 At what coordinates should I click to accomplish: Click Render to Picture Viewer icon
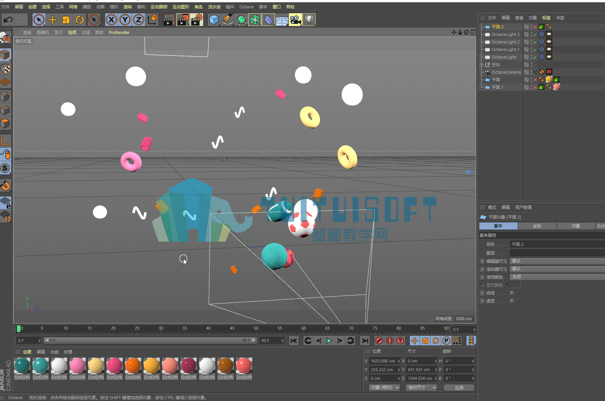183,20
